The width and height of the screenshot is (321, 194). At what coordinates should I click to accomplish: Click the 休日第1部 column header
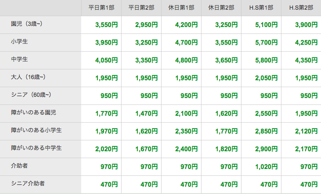click(x=181, y=8)
